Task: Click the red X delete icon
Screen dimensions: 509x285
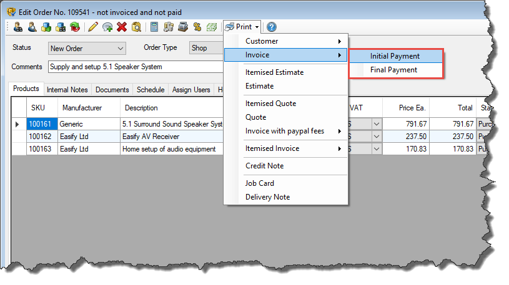Action: pyautogui.click(x=122, y=27)
